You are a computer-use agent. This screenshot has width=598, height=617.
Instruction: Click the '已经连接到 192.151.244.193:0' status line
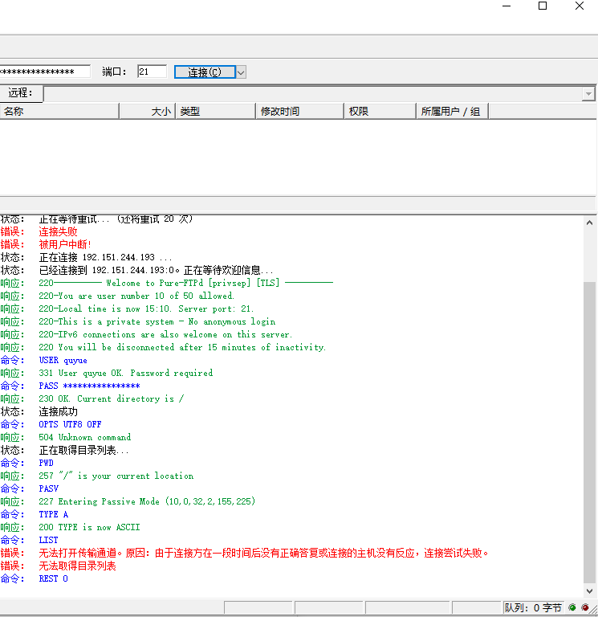[x=156, y=270]
